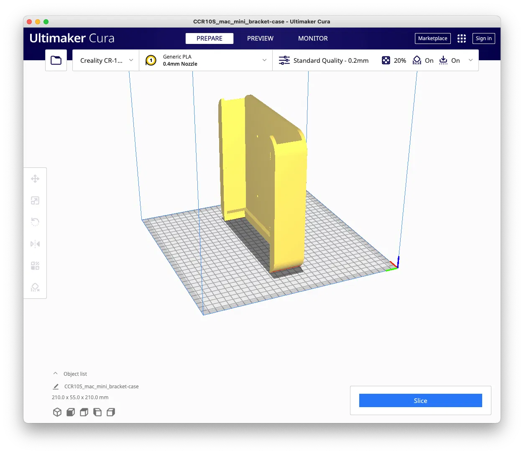Image resolution: width=524 pixels, height=454 pixels.
Task: Open the Ultimaker apps grid icon
Action: pos(462,38)
